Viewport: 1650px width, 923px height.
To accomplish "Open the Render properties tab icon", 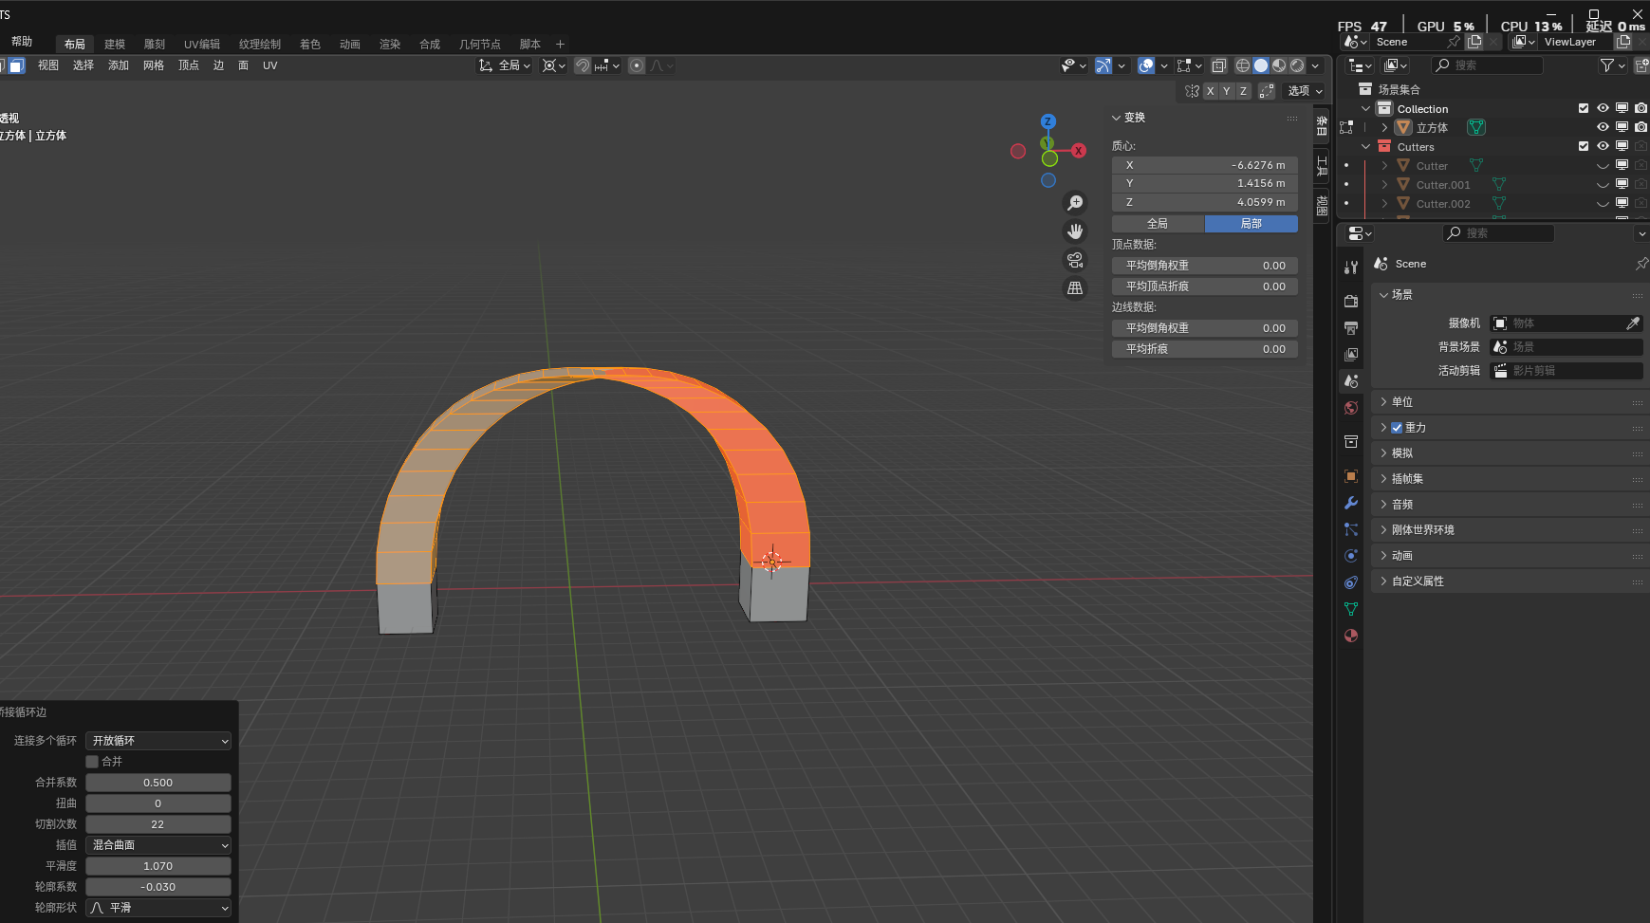I will point(1351,301).
